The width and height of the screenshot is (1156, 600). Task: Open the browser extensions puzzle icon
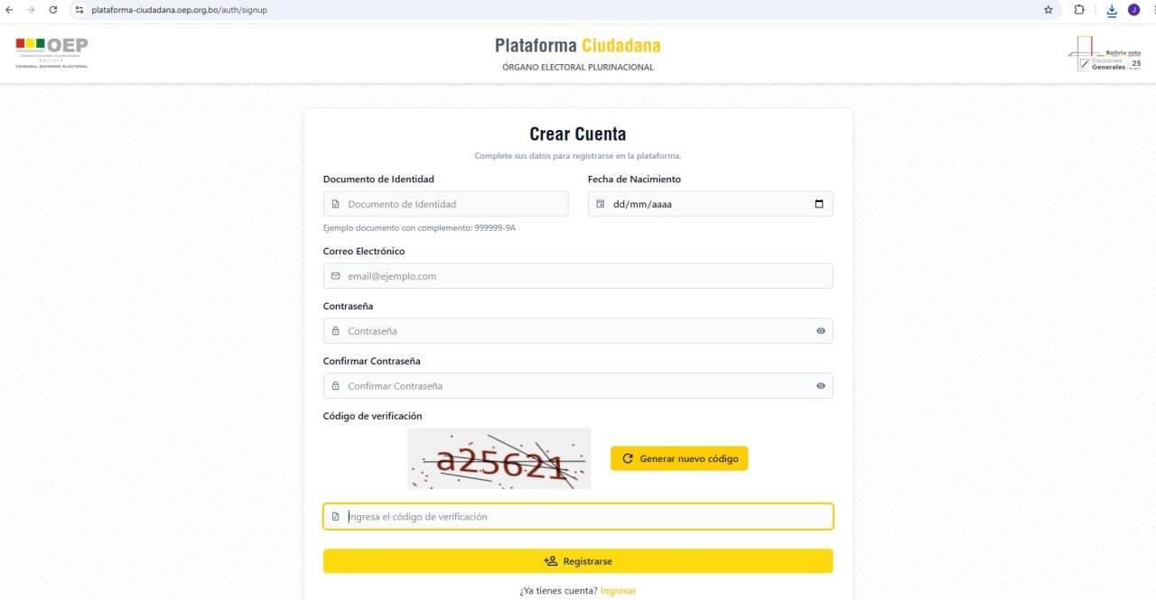(1079, 10)
